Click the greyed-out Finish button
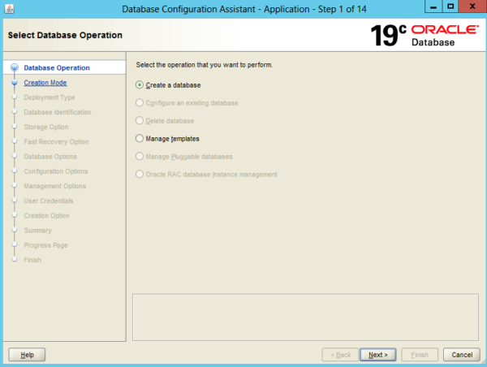The height and width of the screenshot is (367, 487). pyautogui.click(x=420, y=355)
